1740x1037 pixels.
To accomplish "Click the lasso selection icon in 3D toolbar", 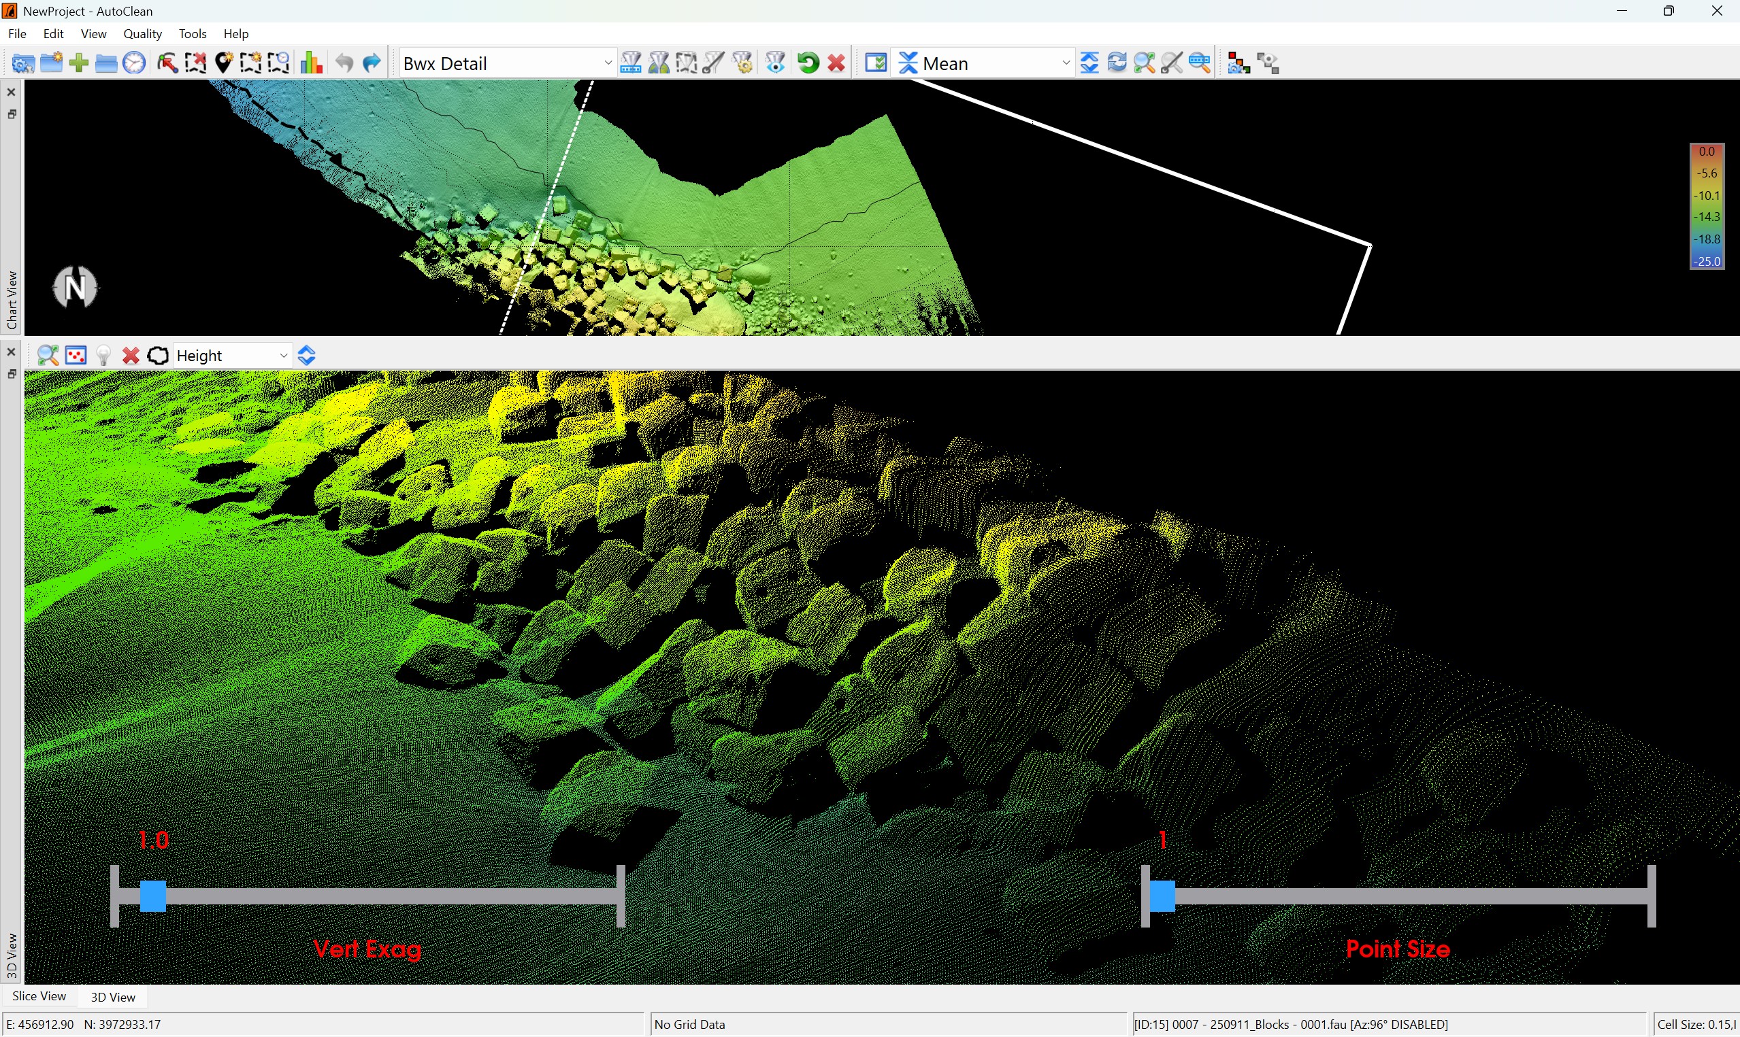I will tap(159, 356).
